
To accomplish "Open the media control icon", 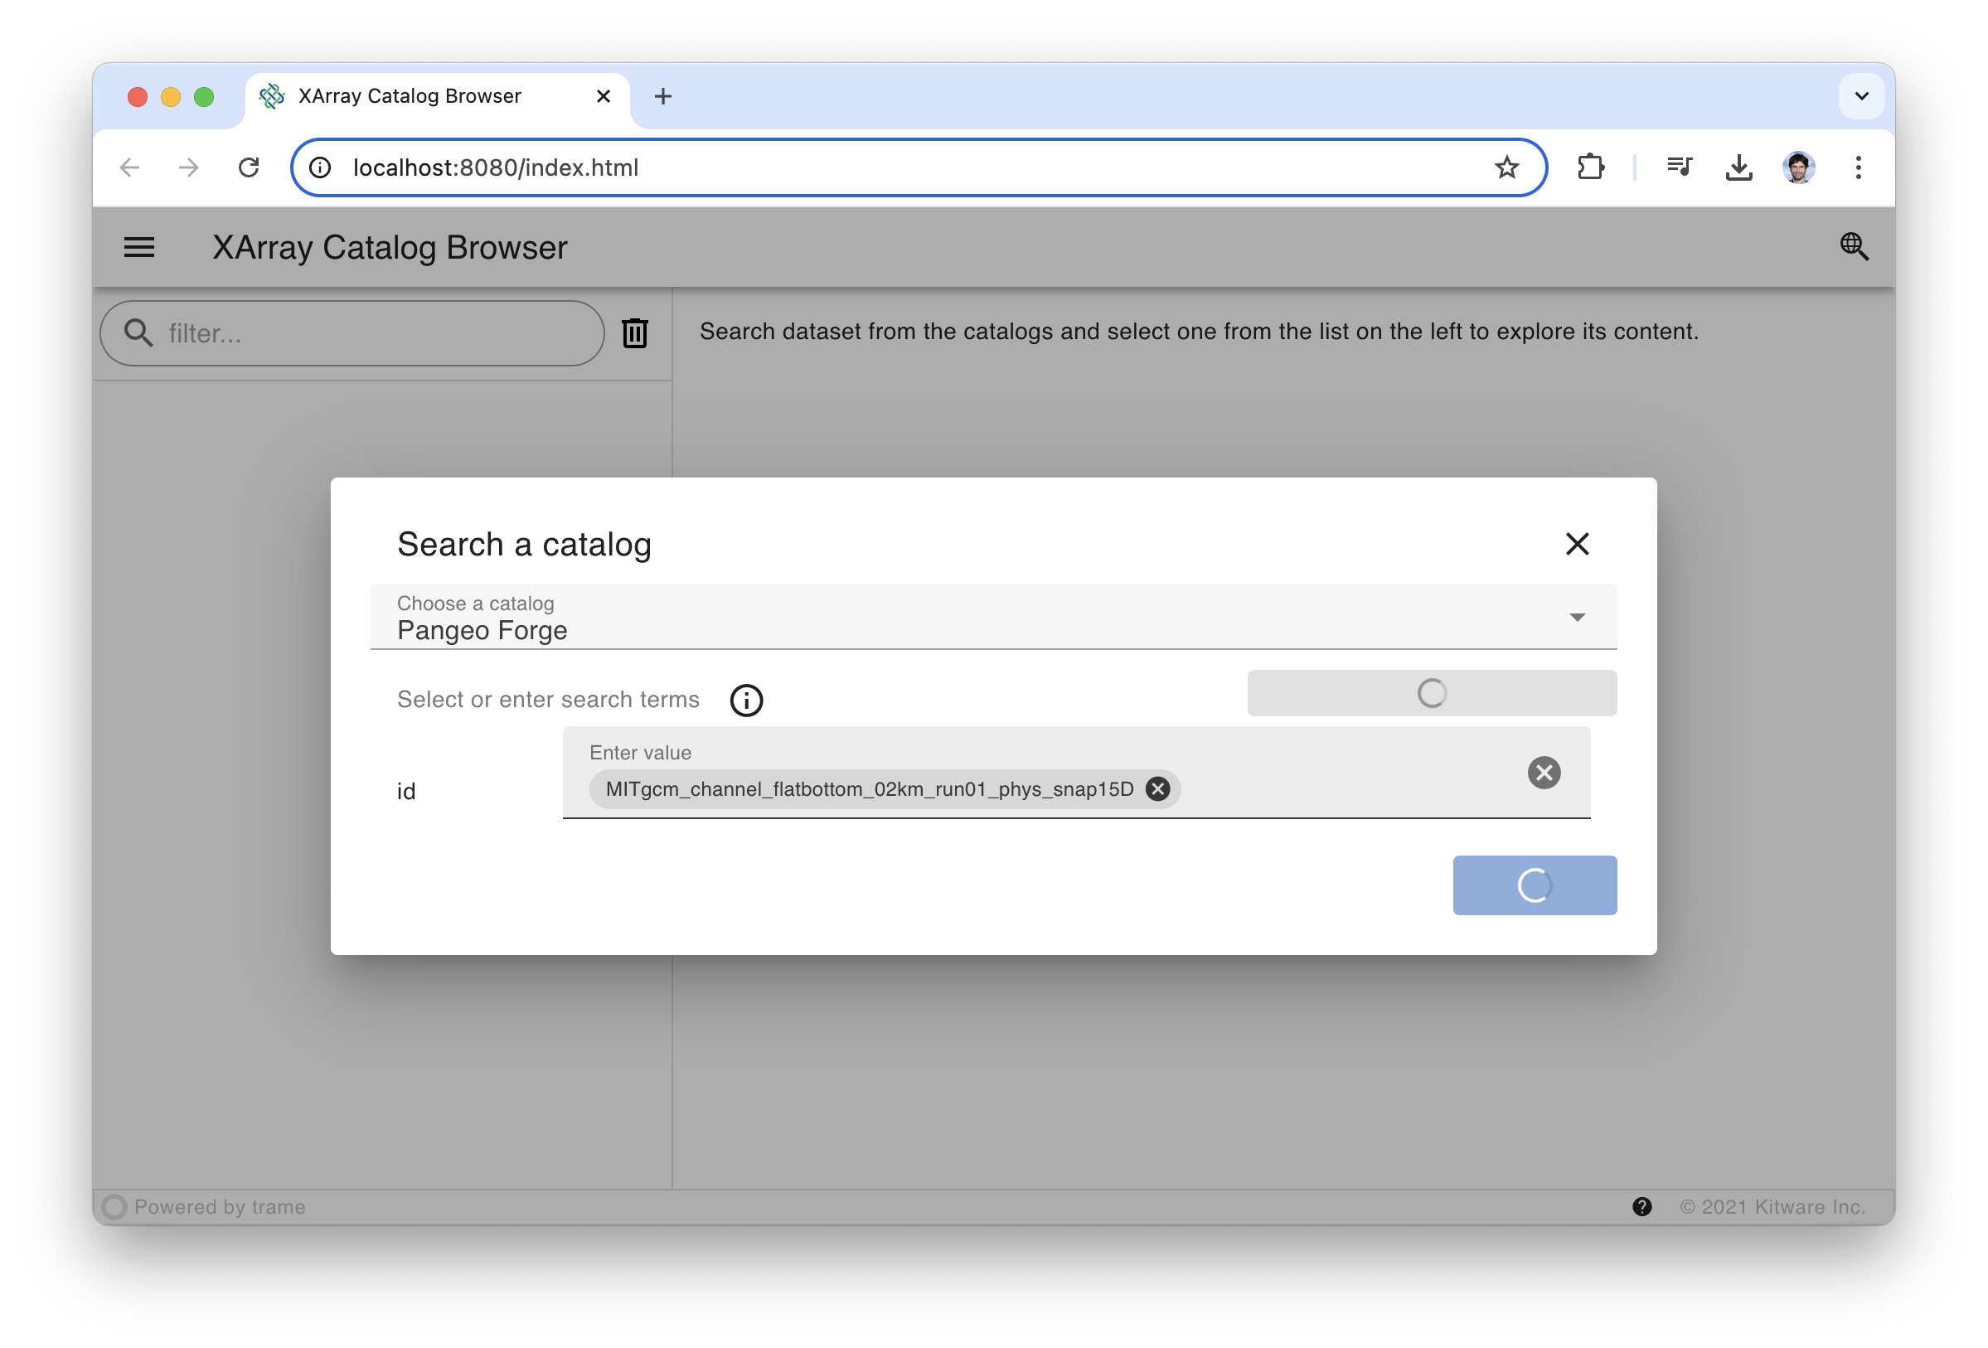I will pos(1680,167).
